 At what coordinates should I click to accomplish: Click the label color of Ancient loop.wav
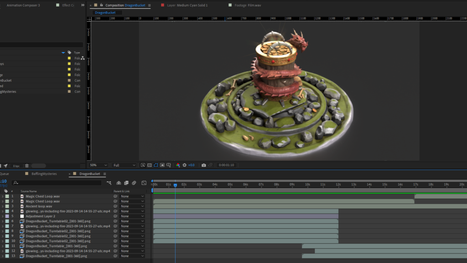coord(7,206)
